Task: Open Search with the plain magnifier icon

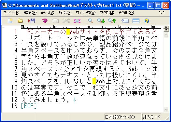Action: pos(91,21)
